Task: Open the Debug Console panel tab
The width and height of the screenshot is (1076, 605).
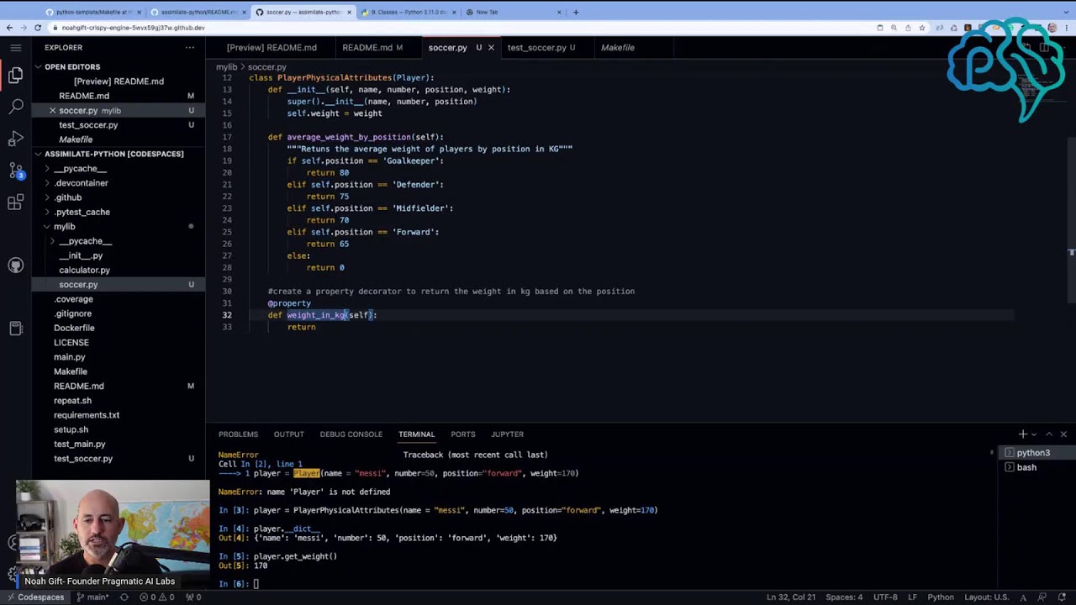Action: 351,434
